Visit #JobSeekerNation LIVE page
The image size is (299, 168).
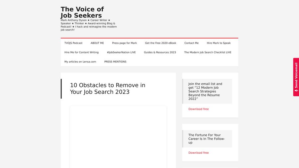pyautogui.click(x=121, y=52)
